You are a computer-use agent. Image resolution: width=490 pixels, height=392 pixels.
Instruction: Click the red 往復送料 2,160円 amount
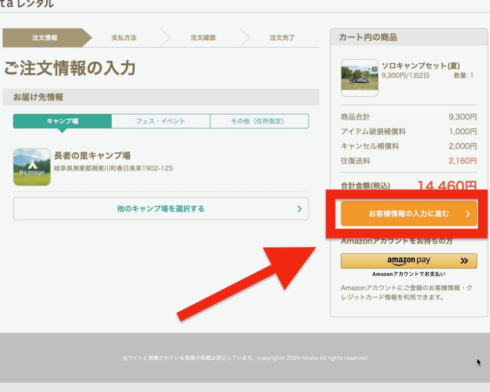(x=463, y=161)
